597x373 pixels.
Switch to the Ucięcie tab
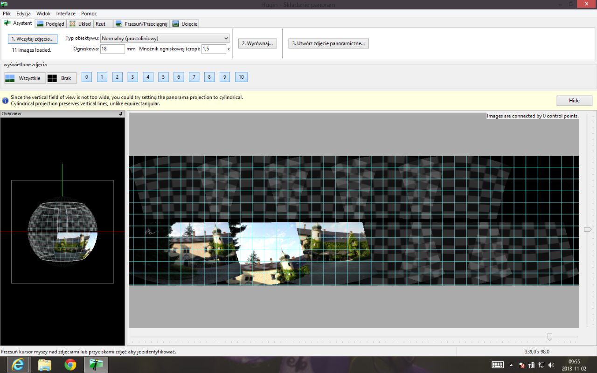185,24
